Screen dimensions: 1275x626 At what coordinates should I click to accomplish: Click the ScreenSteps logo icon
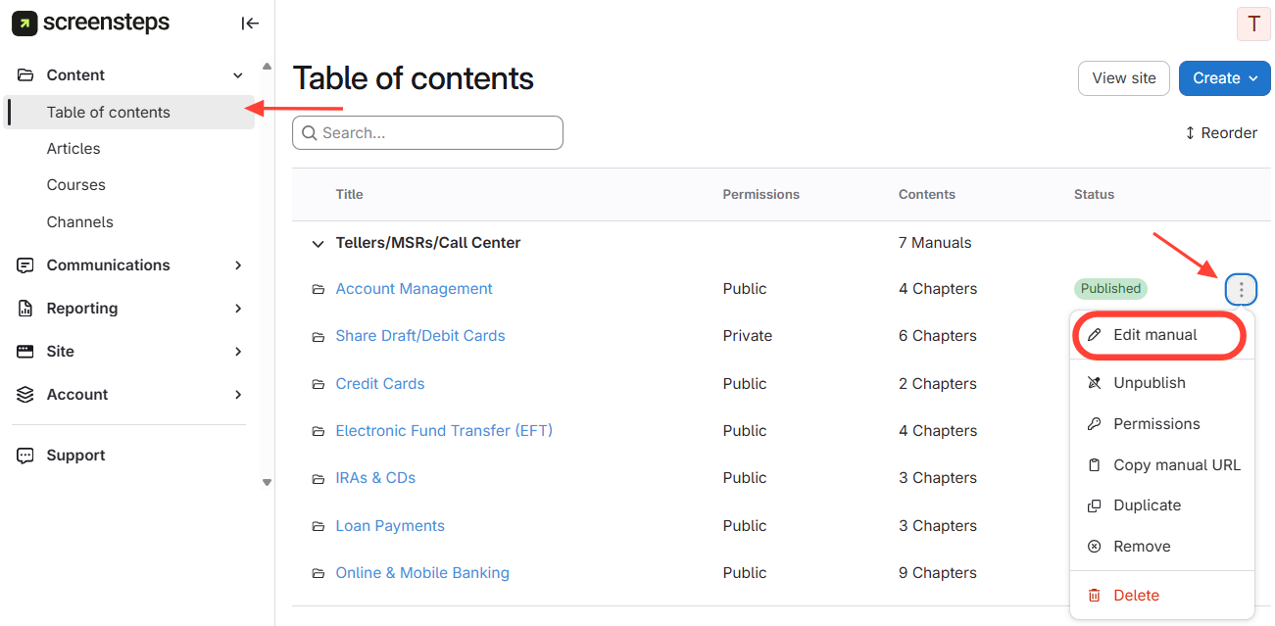25,24
